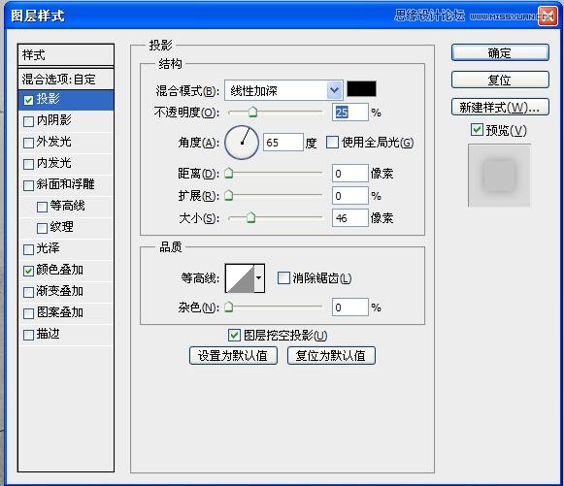Open the 等高线 contour picker arrow
Image resolution: width=564 pixels, height=486 pixels.
tap(259, 277)
